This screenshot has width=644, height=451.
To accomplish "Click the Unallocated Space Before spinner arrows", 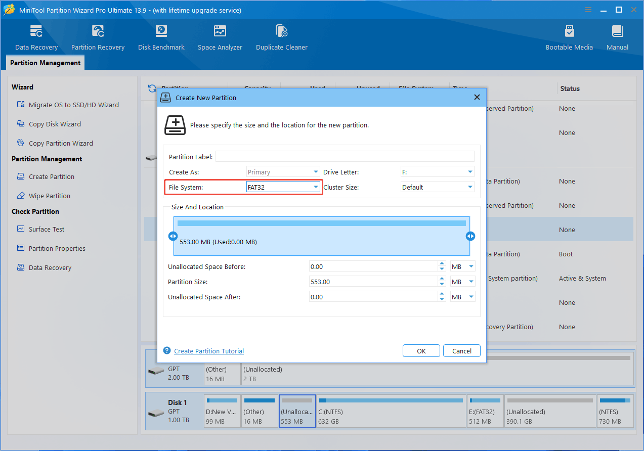I will pyautogui.click(x=442, y=266).
